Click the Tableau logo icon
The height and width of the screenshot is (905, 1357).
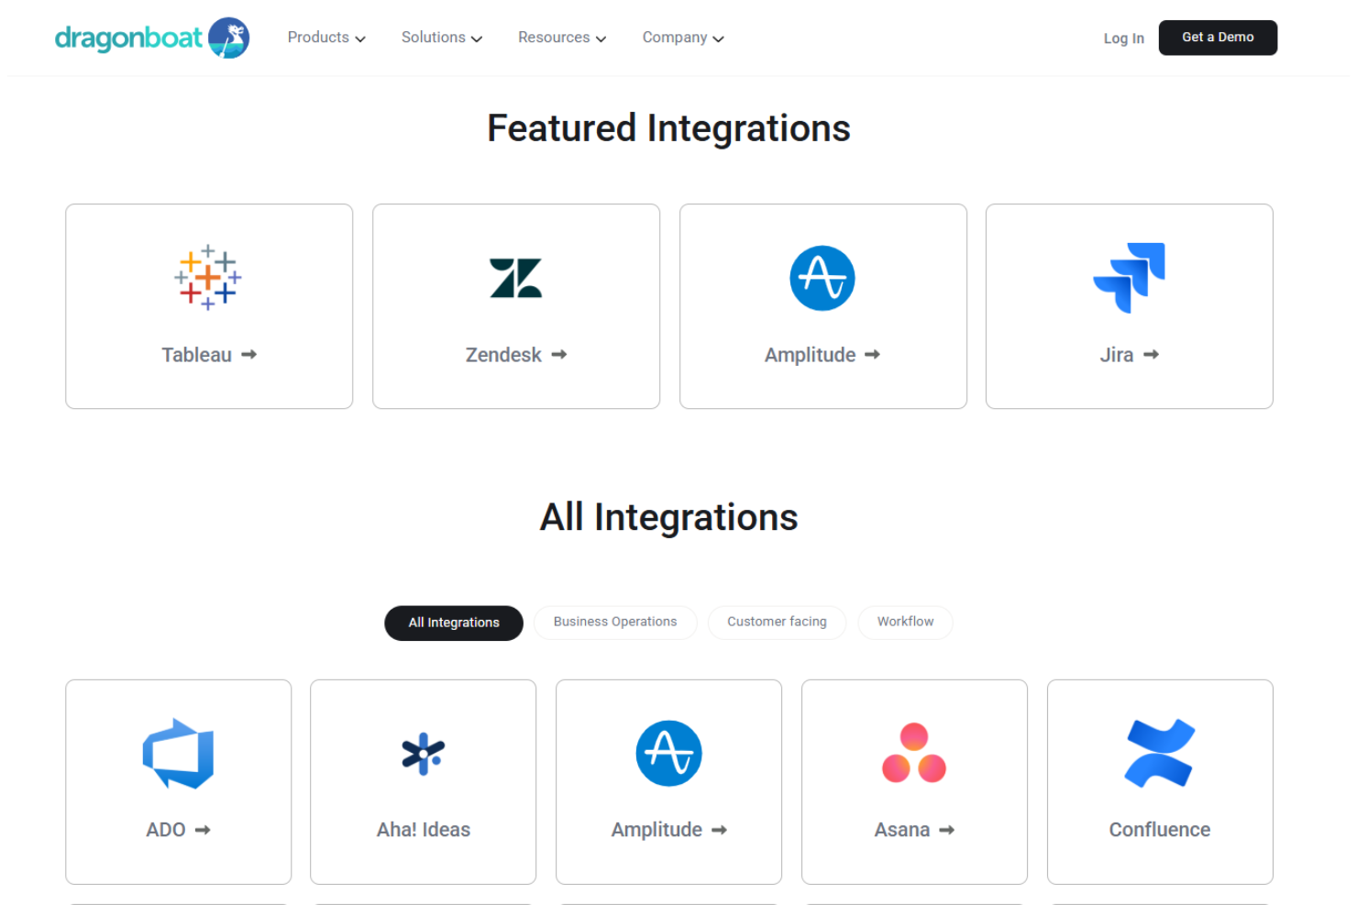click(x=208, y=277)
